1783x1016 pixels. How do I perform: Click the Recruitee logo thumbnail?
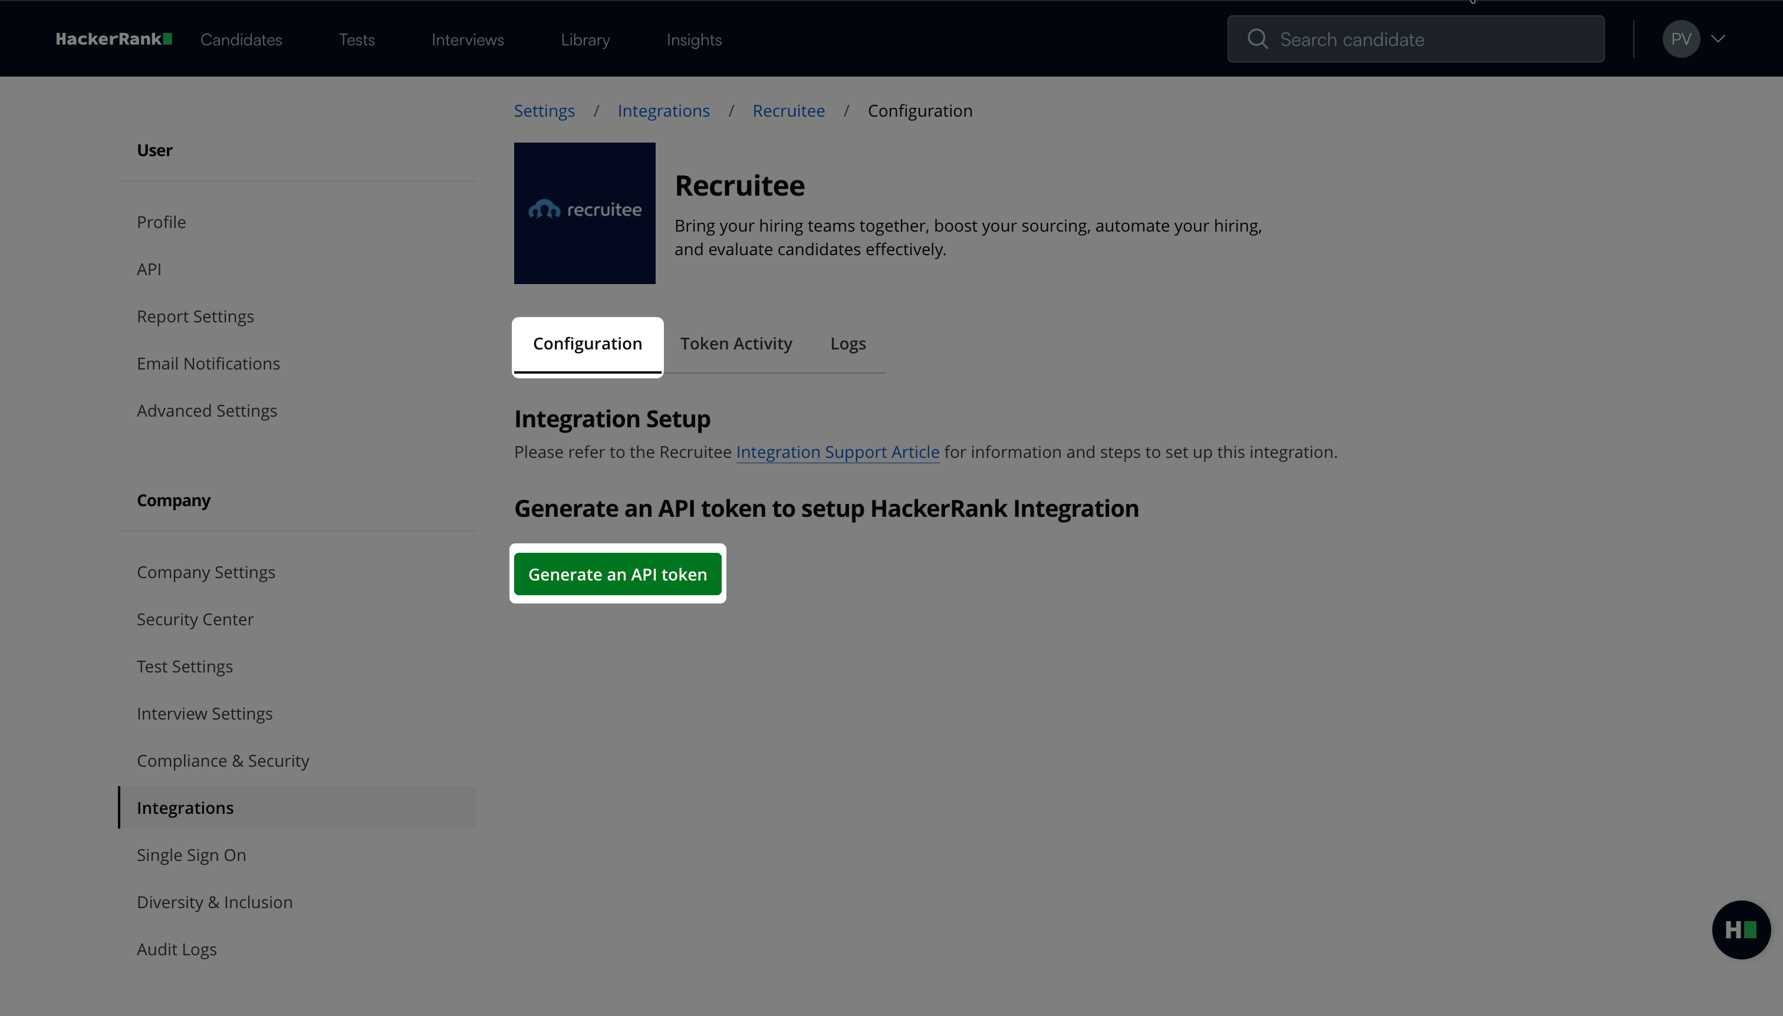click(584, 213)
